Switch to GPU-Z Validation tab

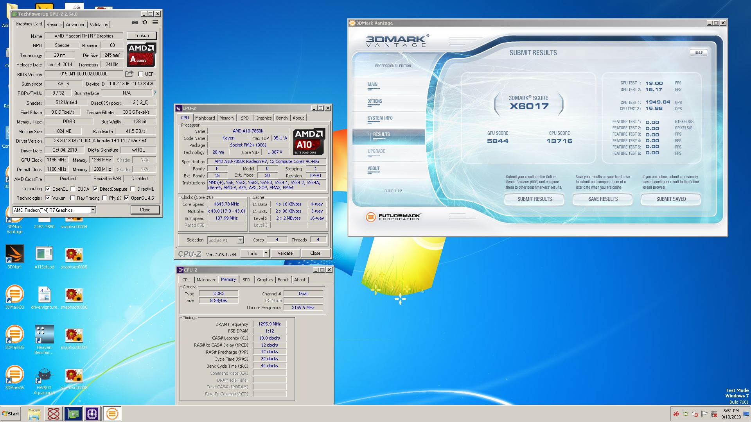click(99, 24)
